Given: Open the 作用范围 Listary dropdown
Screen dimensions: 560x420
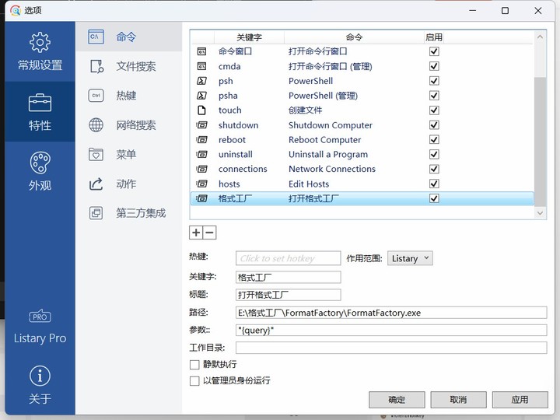Looking at the screenshot, I should coord(410,258).
